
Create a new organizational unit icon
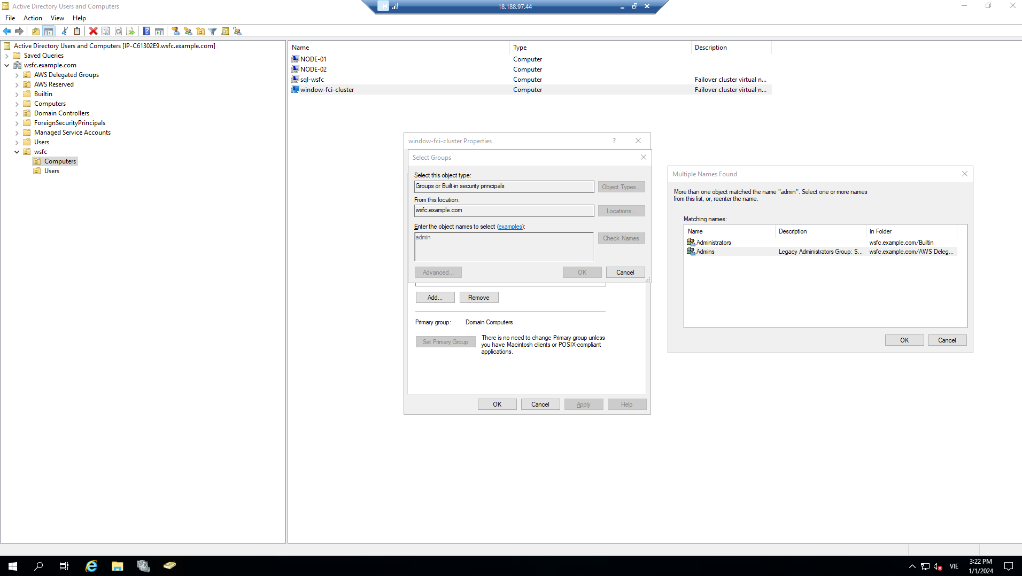point(200,31)
